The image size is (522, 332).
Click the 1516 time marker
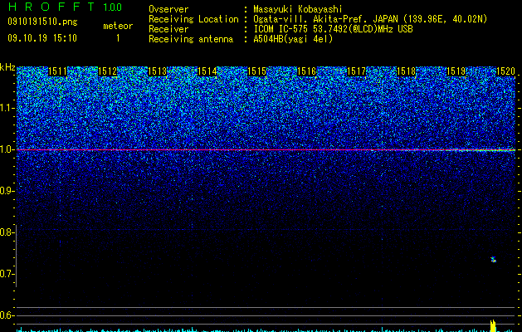[306, 71]
